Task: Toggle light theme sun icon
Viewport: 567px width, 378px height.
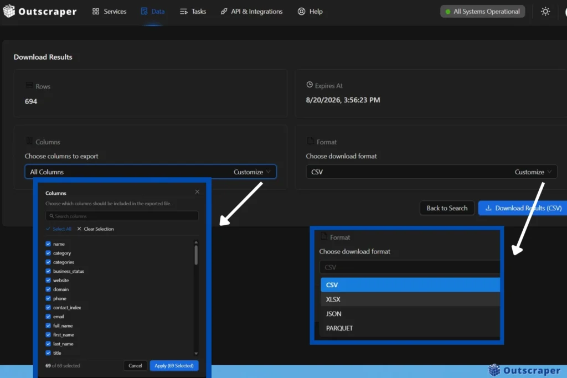Action: click(x=545, y=12)
